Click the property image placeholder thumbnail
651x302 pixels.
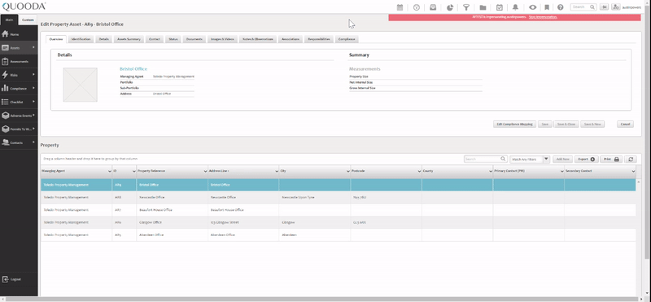tap(80, 85)
